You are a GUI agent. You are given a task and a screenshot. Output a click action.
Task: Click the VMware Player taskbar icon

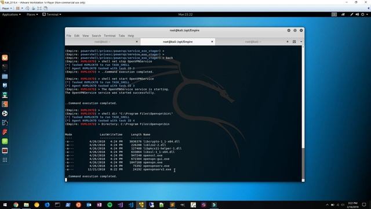click(141, 205)
